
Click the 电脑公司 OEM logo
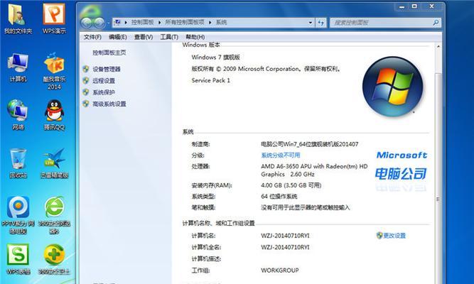click(x=401, y=174)
